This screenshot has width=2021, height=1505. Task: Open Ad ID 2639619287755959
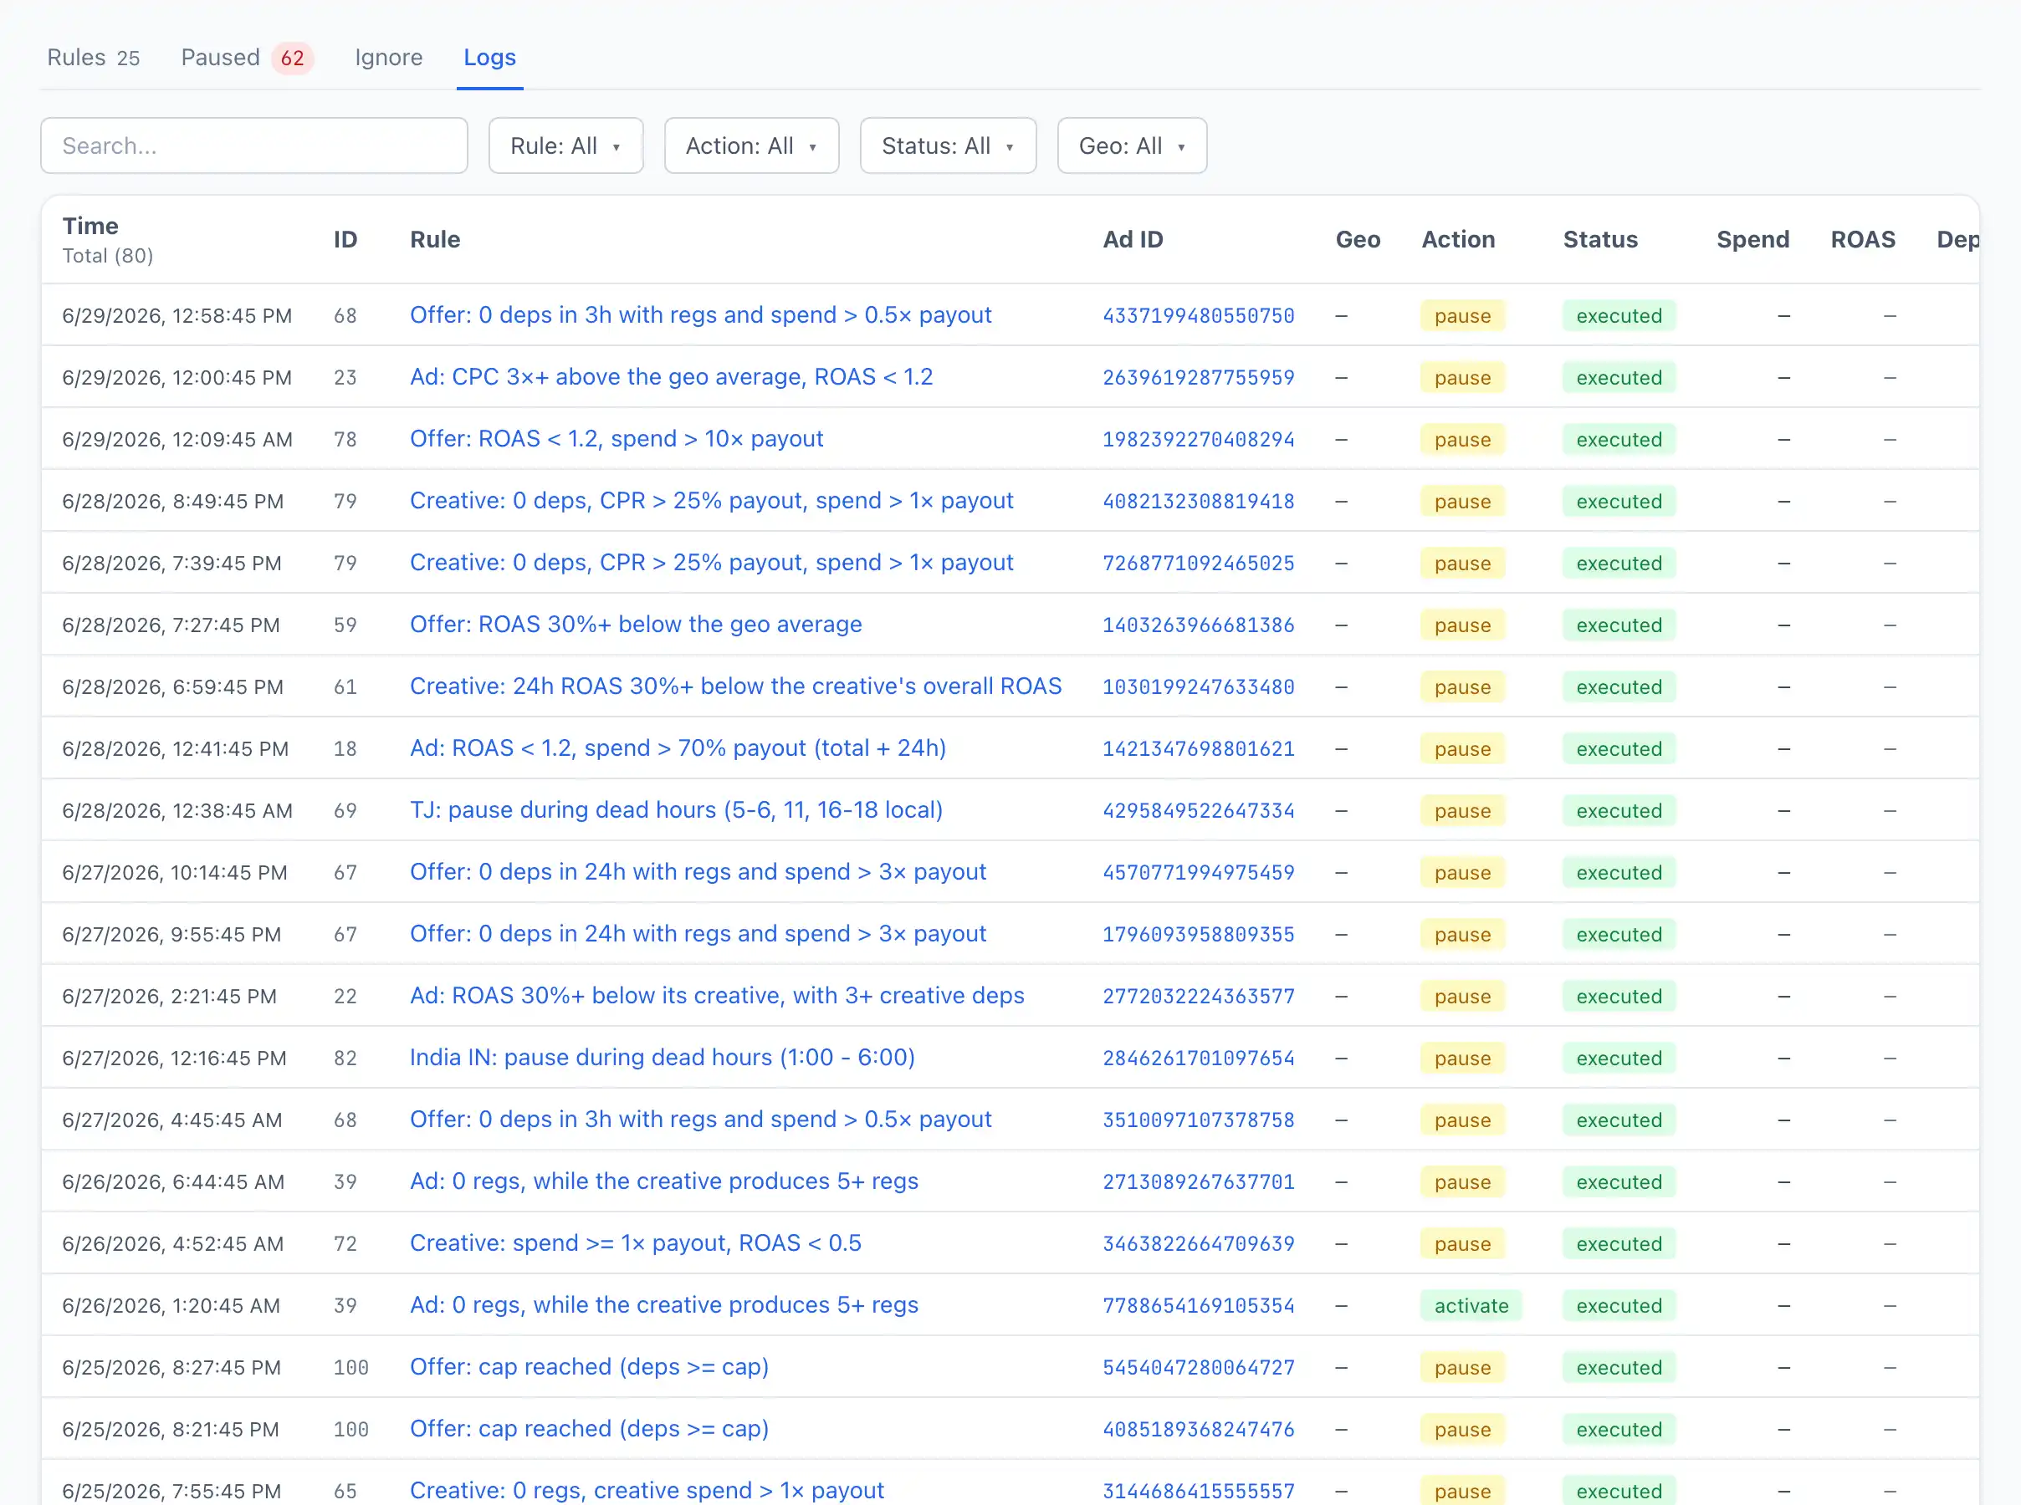[1198, 378]
